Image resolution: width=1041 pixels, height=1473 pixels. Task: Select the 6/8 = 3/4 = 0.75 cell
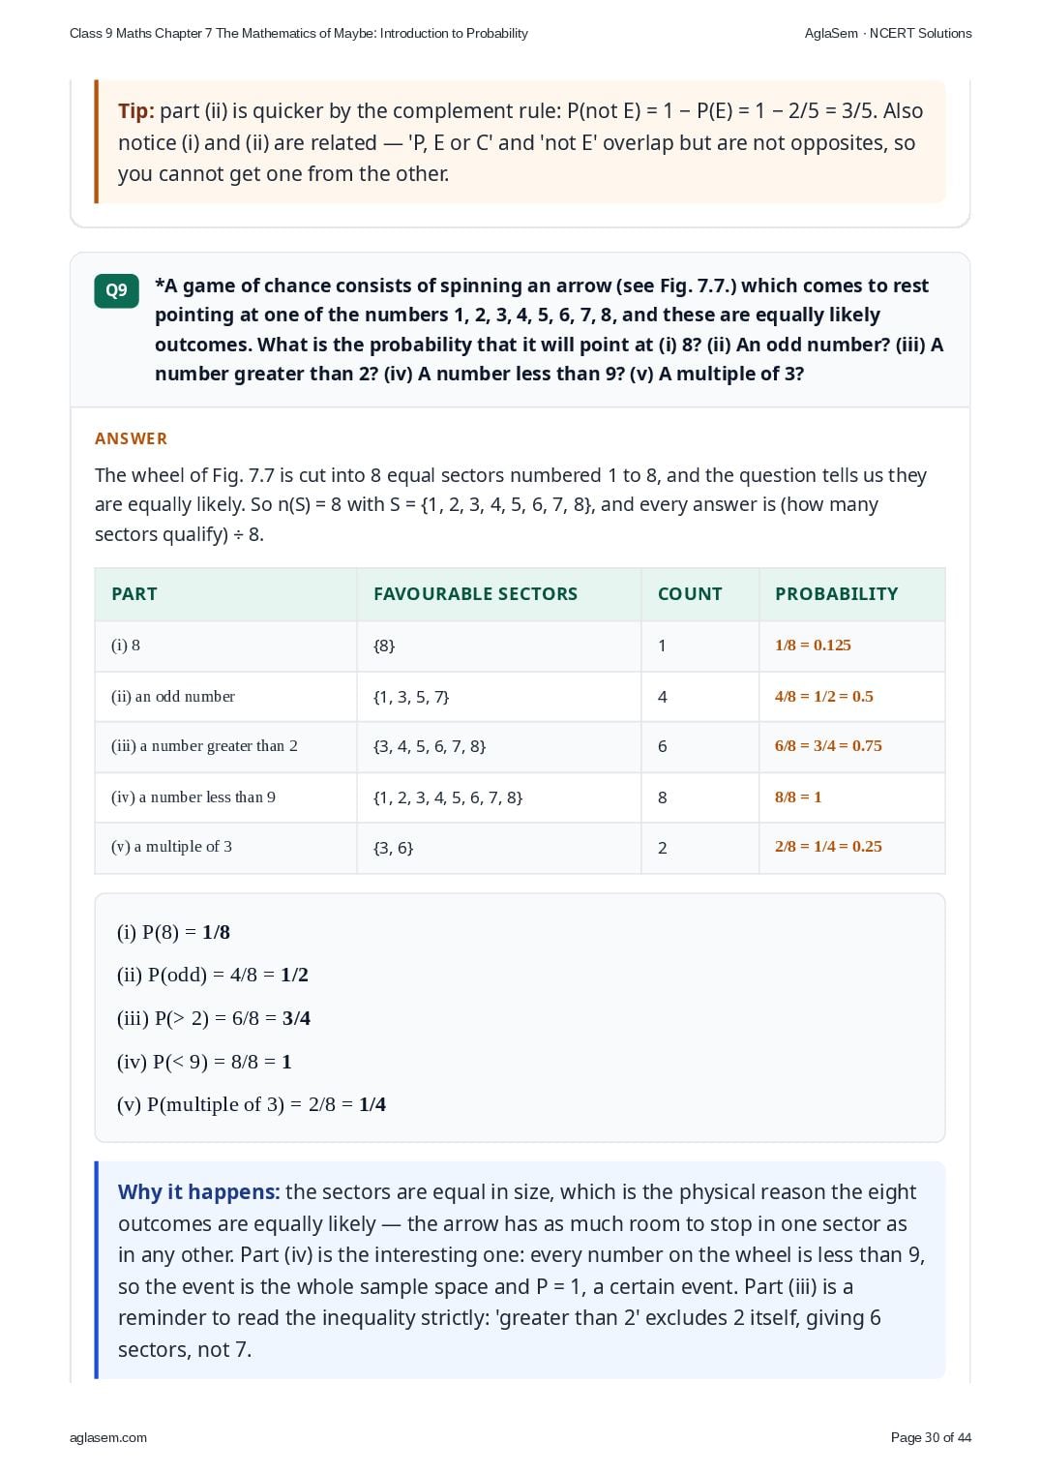point(828,746)
